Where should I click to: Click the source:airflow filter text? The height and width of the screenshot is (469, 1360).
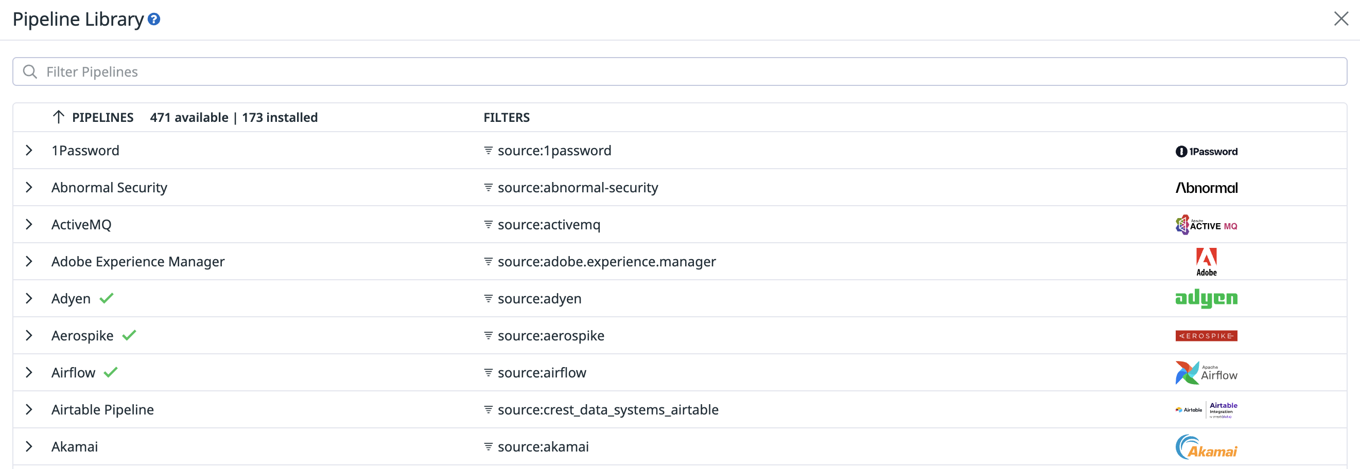coord(542,373)
